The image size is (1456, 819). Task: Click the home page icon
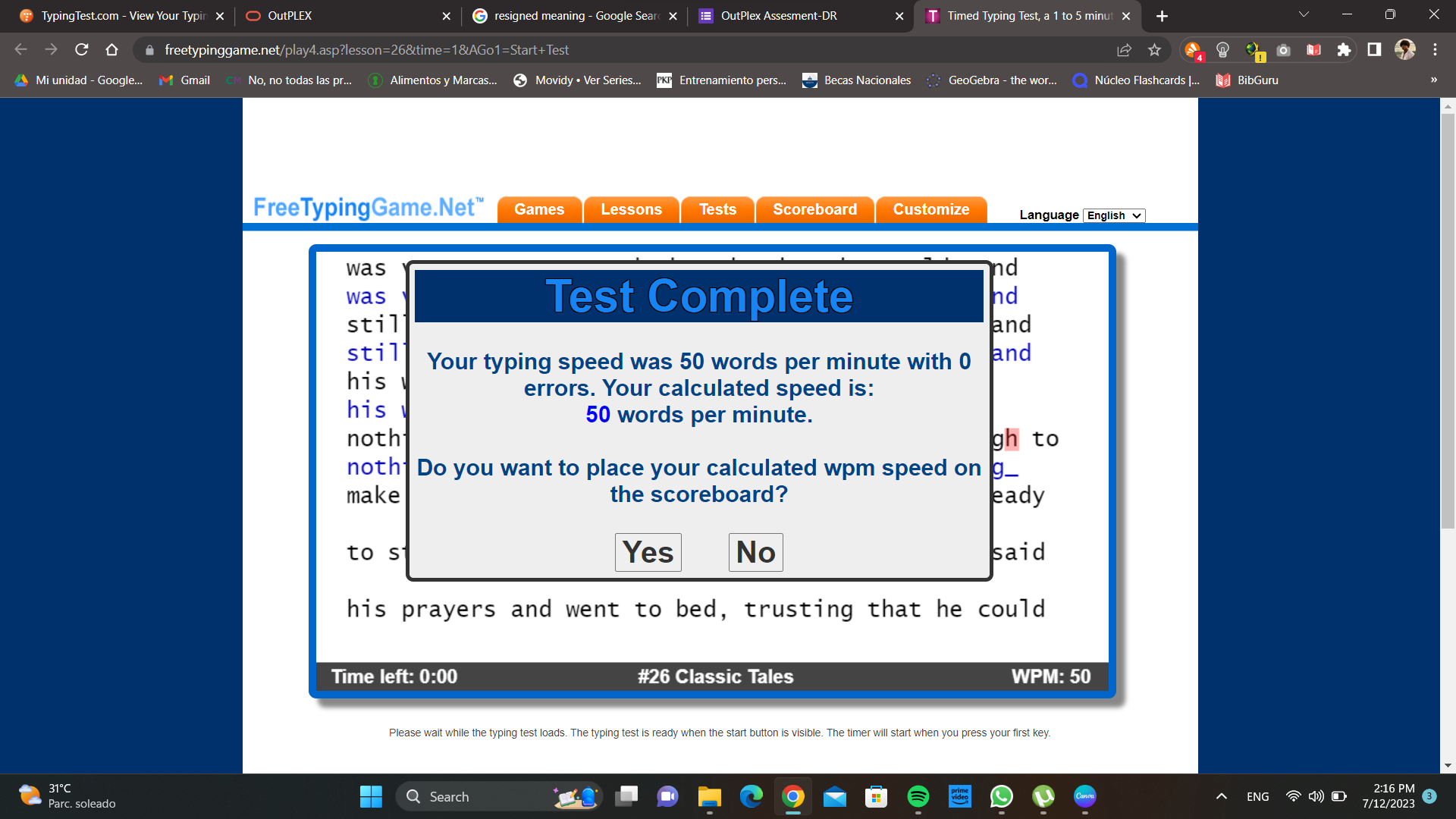(x=112, y=50)
